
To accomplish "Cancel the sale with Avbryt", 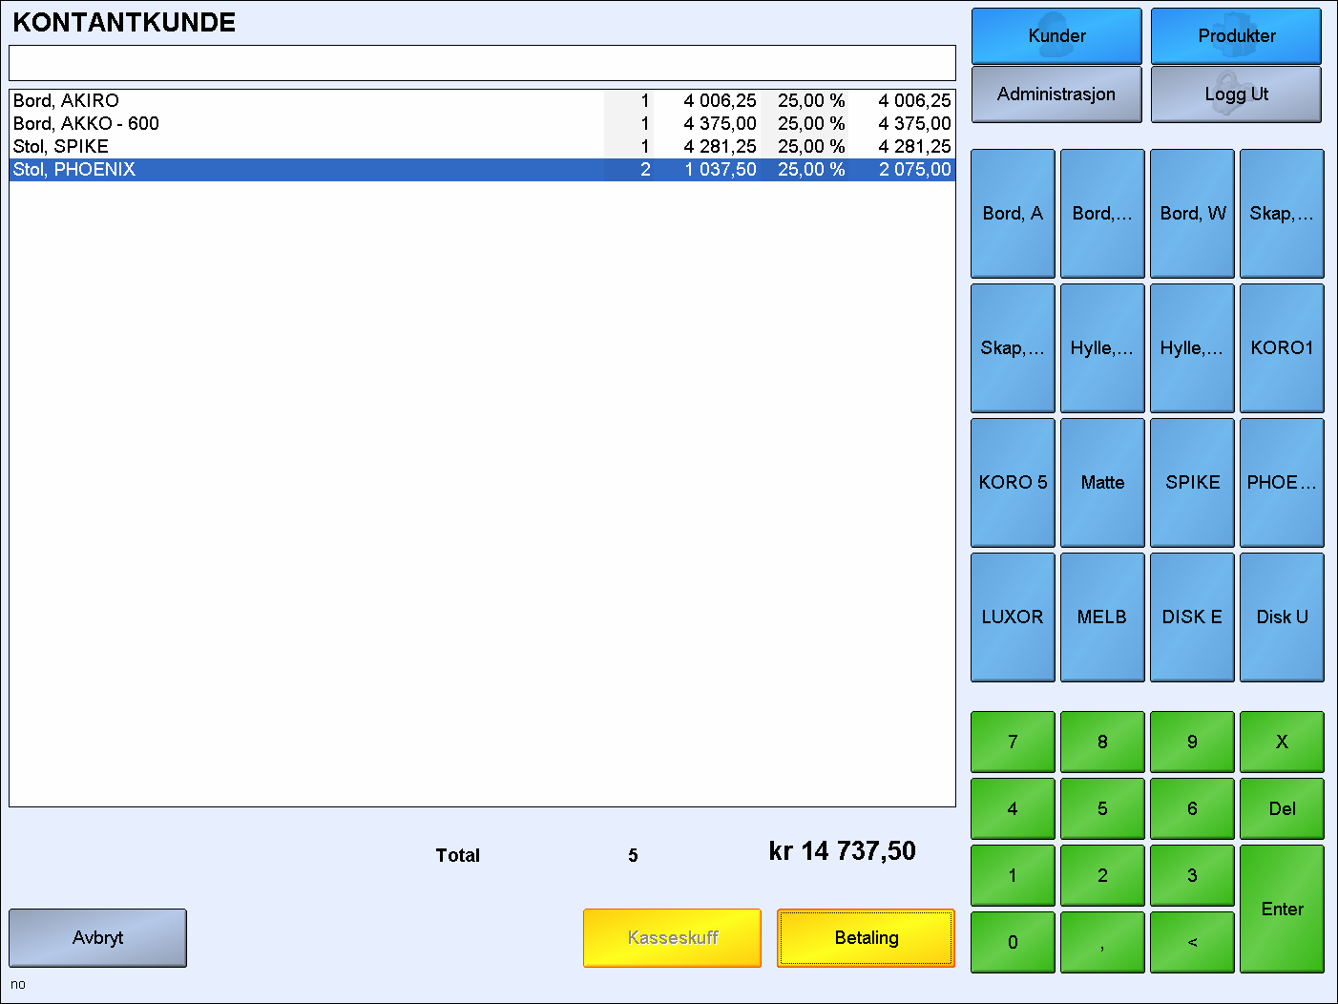I will (x=97, y=938).
